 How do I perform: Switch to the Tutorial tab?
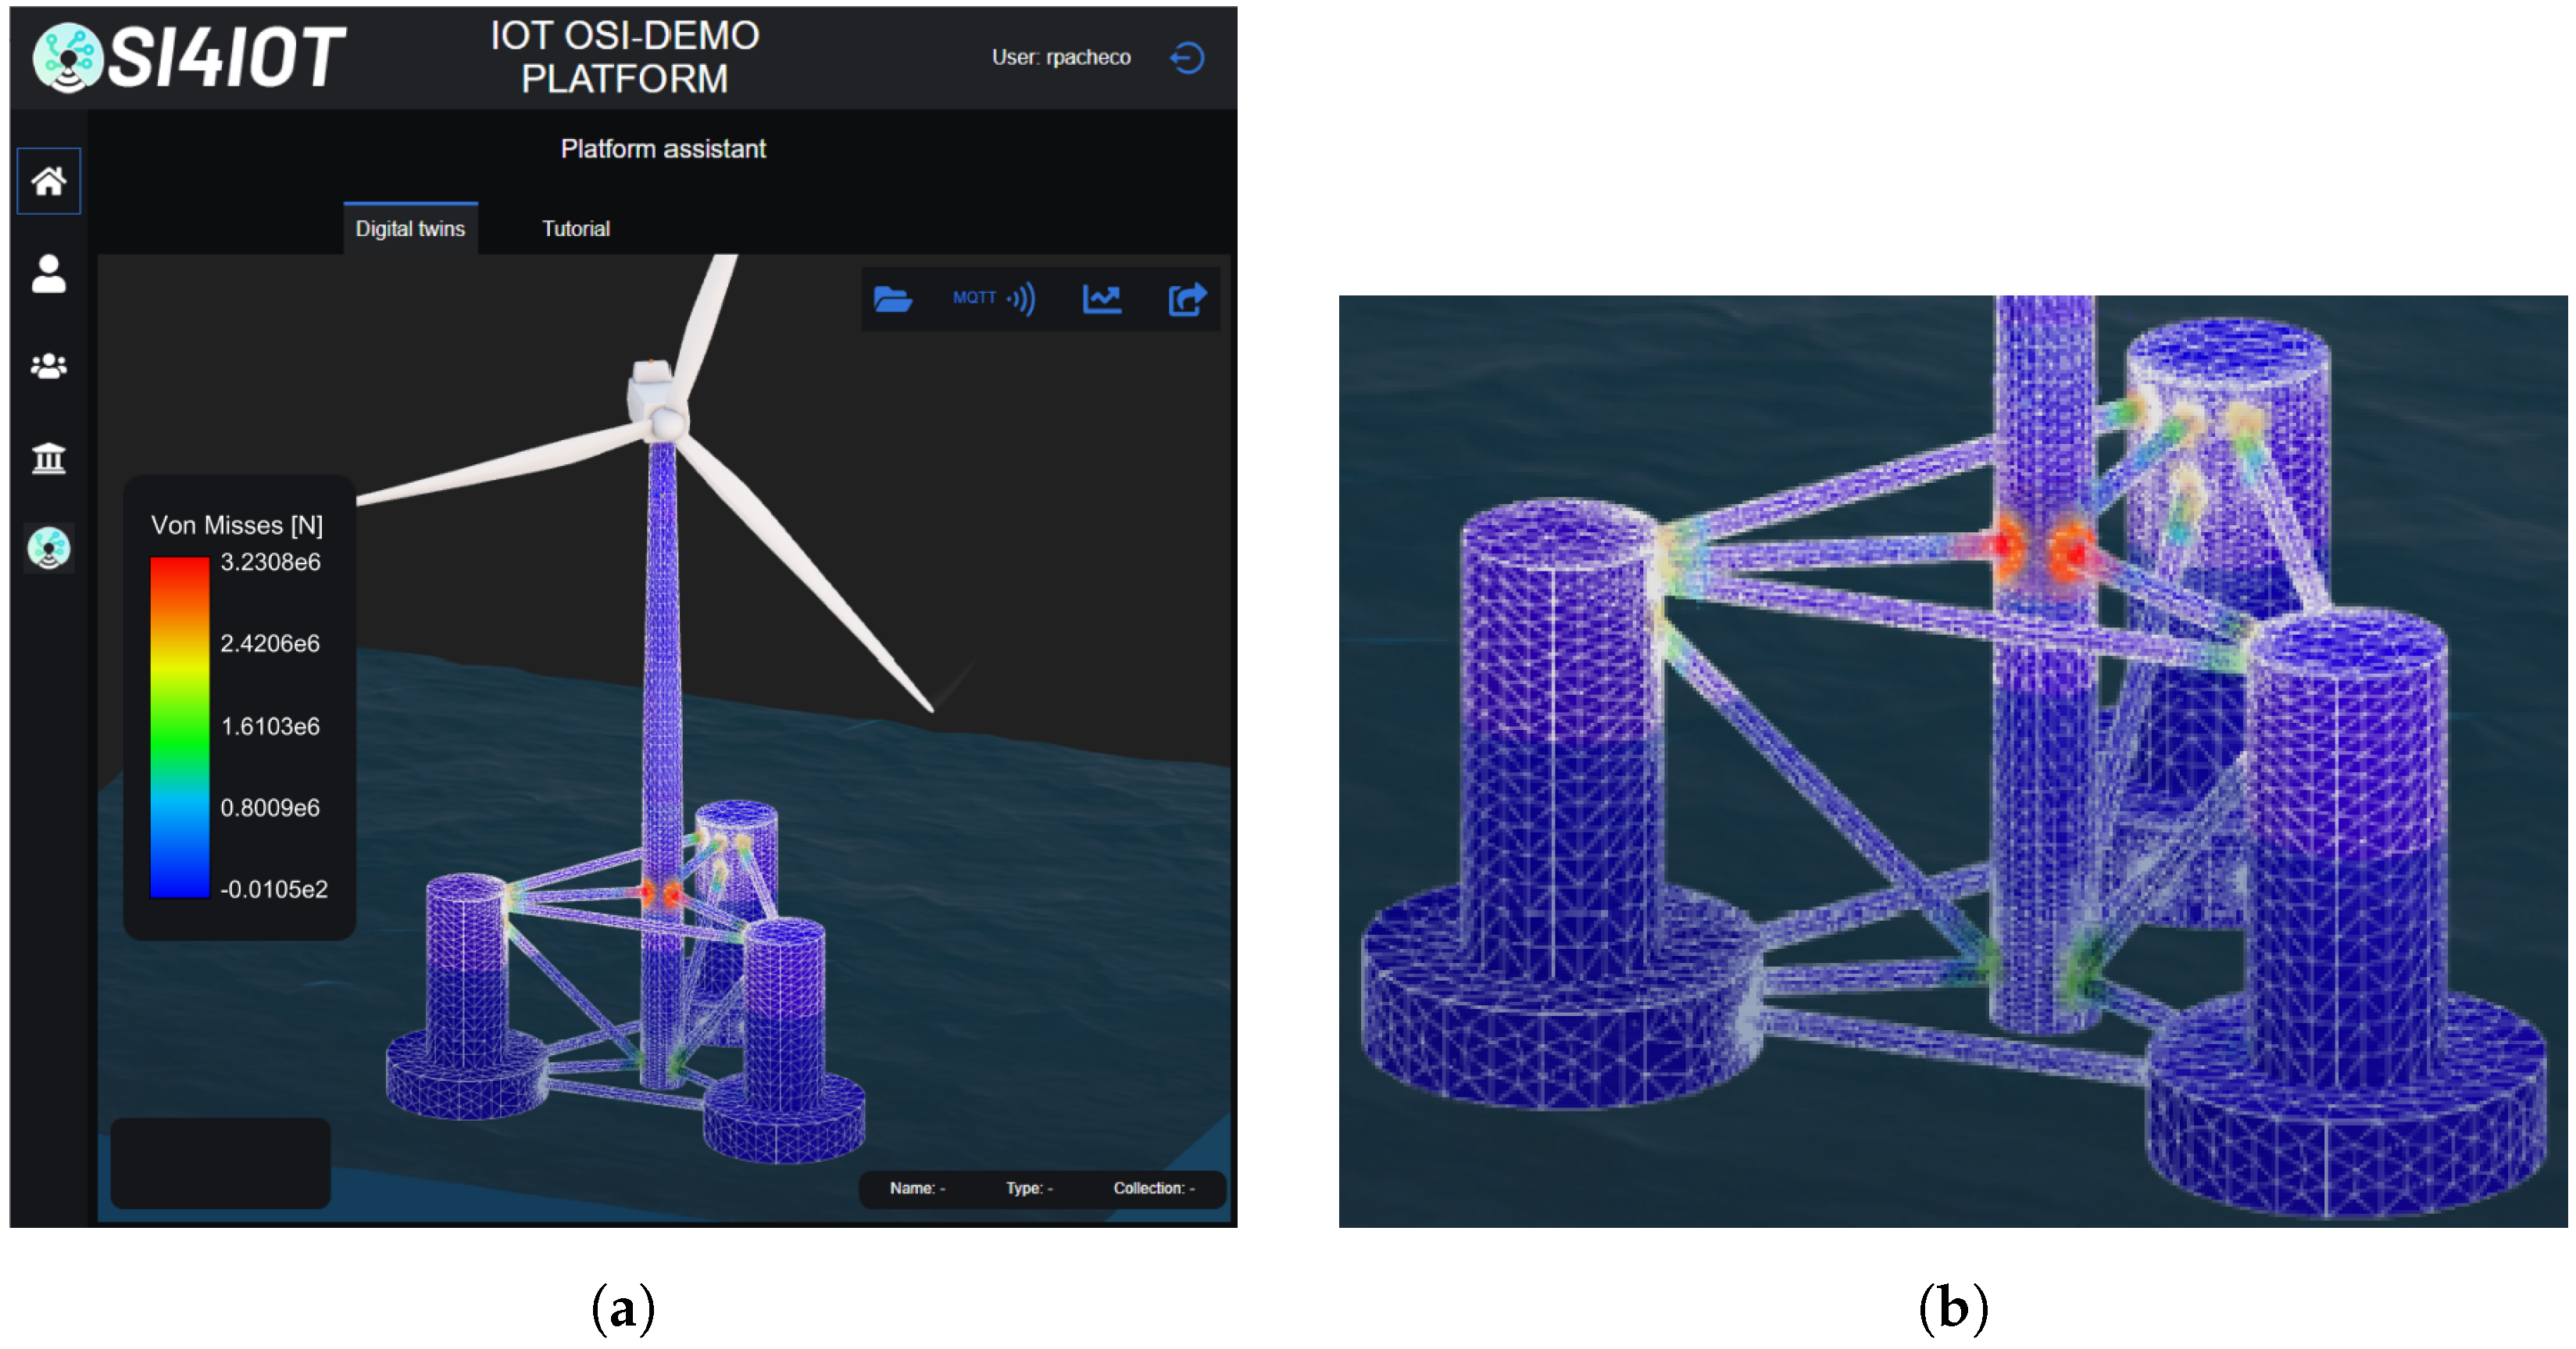575,229
